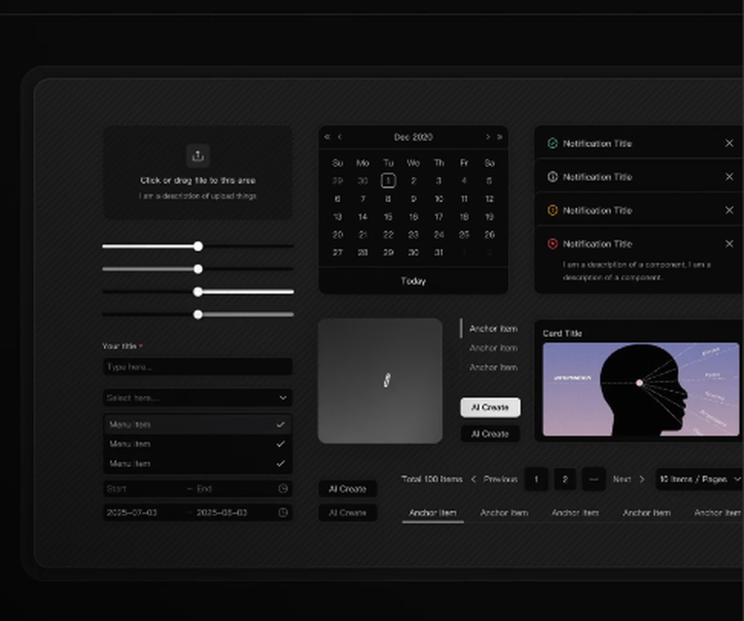Click the paperclip icon in the empty image placeholder
Screen dimensions: 744x621
coord(386,382)
